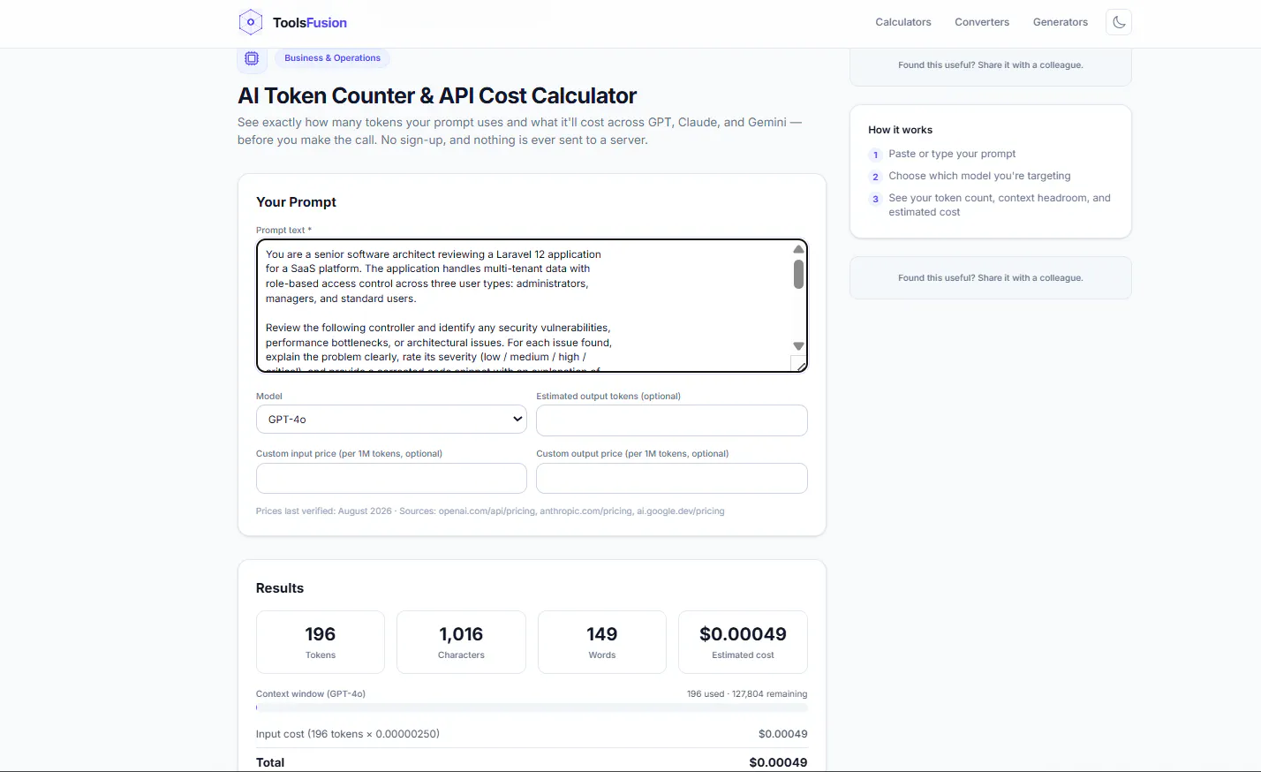Click the prompt textarea scroll down arrow
The height and width of the screenshot is (772, 1261).
click(x=798, y=346)
